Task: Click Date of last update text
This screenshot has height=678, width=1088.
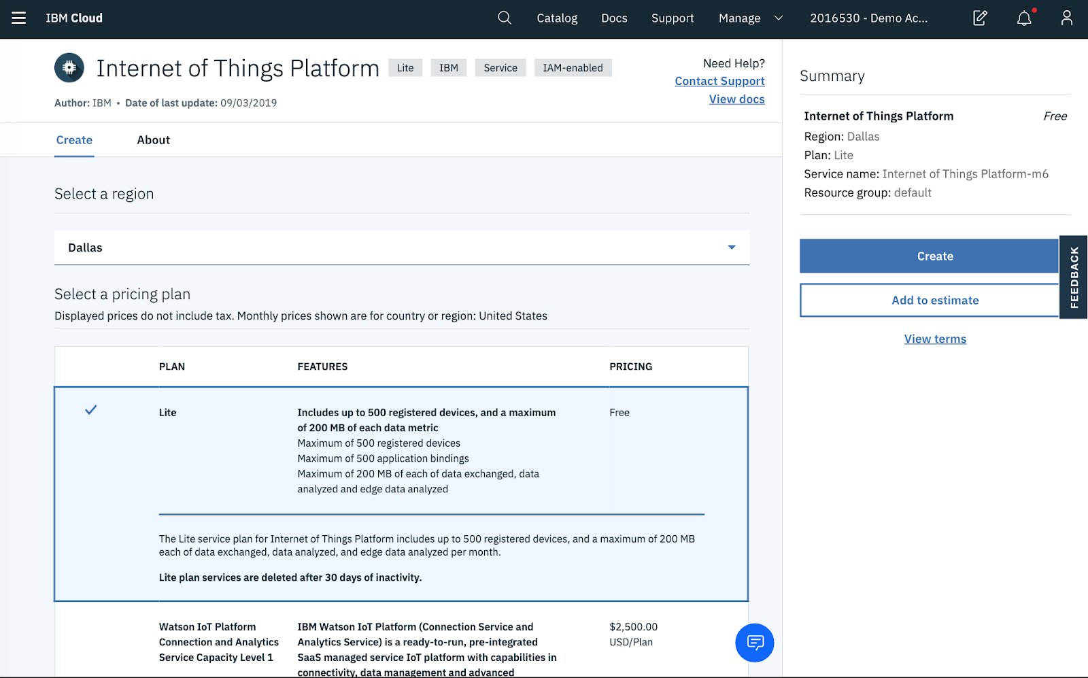Action: pos(201,103)
